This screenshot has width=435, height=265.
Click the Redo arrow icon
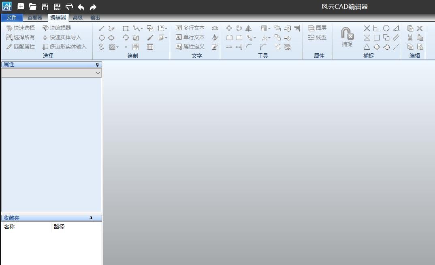coord(93,7)
